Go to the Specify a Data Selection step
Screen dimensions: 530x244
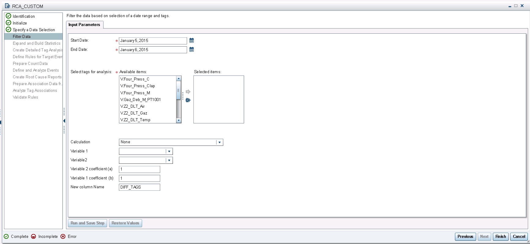(34, 30)
